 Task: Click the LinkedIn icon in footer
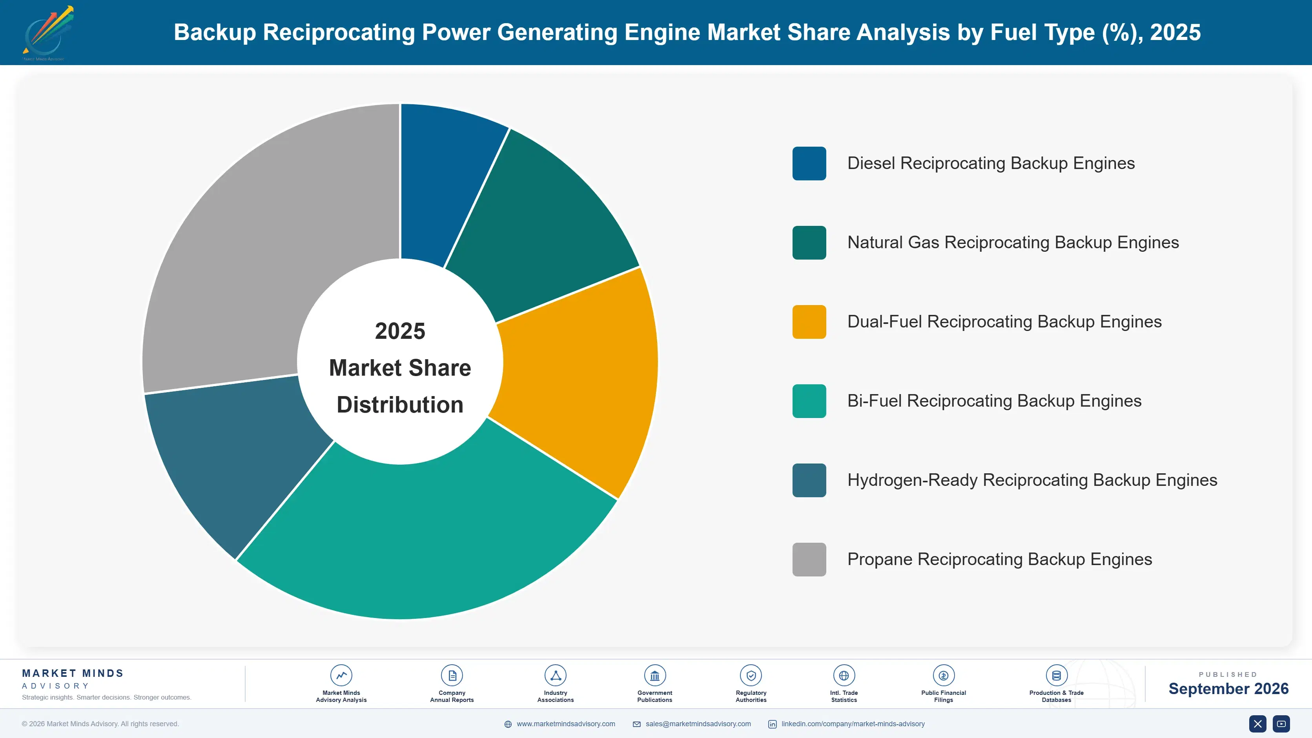[772, 724]
